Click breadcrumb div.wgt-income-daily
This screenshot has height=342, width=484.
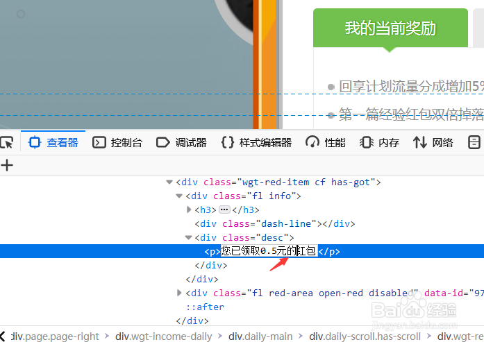pos(164,336)
